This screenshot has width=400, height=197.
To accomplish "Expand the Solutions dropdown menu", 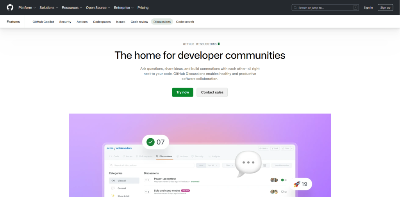I will tap(49, 8).
